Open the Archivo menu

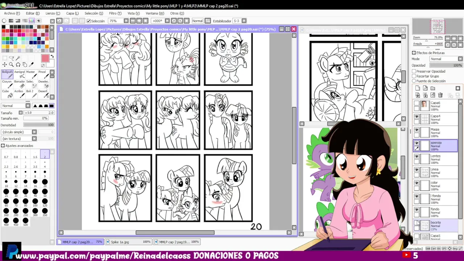12,13
